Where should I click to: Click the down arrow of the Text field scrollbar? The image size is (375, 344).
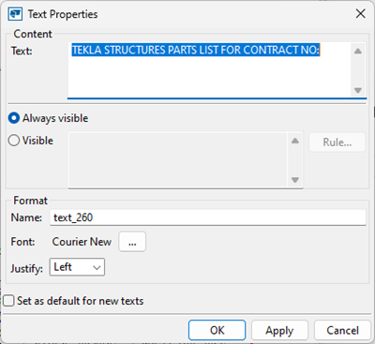358,91
